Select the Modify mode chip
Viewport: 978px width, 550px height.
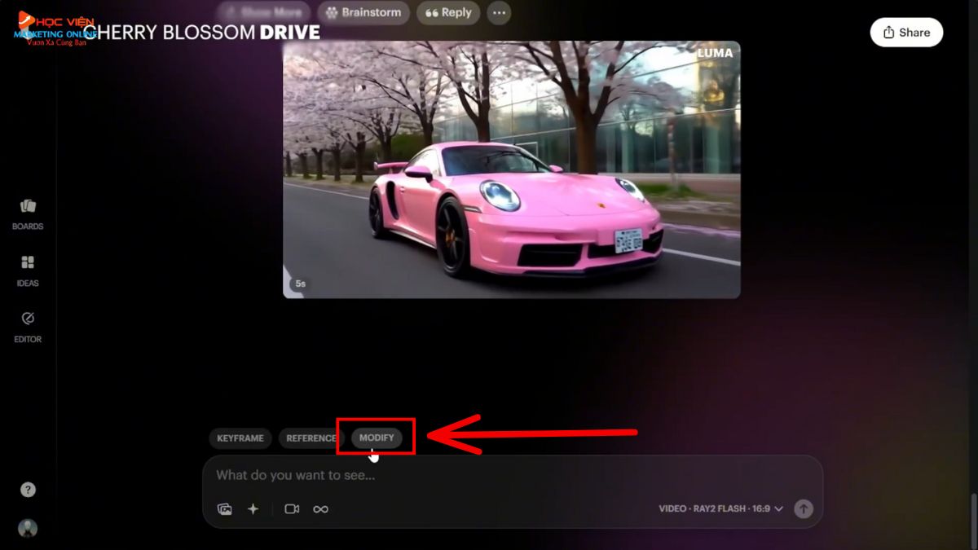pyautogui.click(x=377, y=438)
